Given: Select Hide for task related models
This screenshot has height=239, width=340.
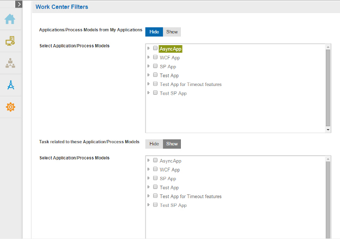Looking at the screenshot, I should 154,144.
